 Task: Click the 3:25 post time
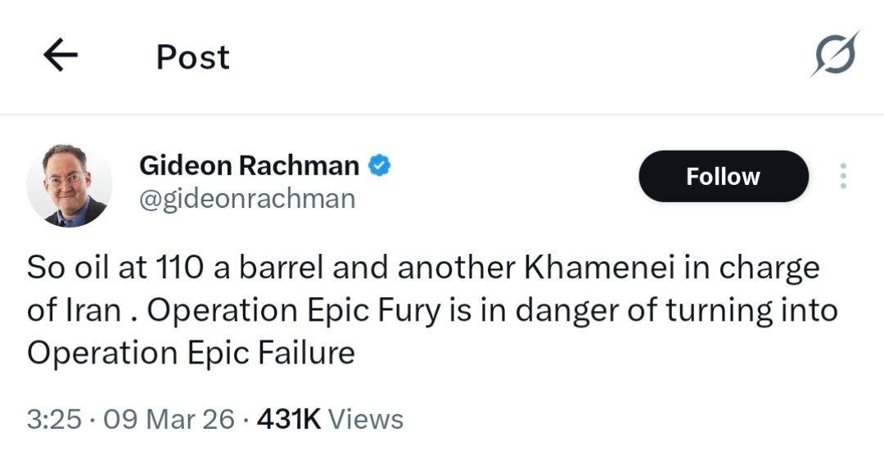[54, 419]
